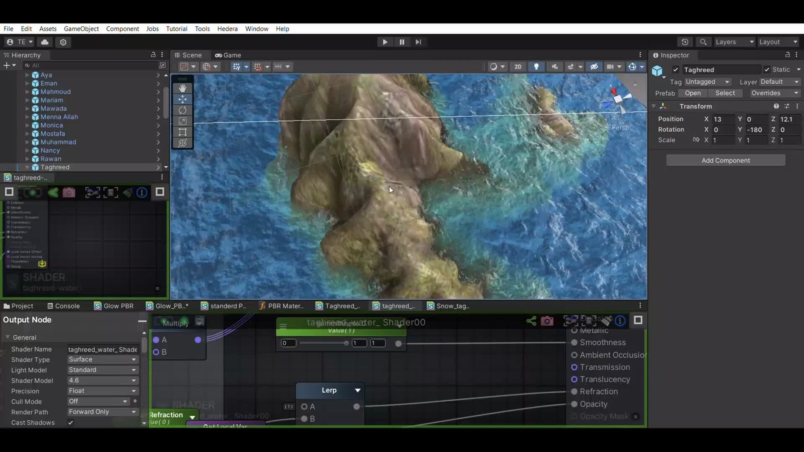Select the Hand view tool in Scene
The width and height of the screenshot is (804, 452).
(183, 88)
